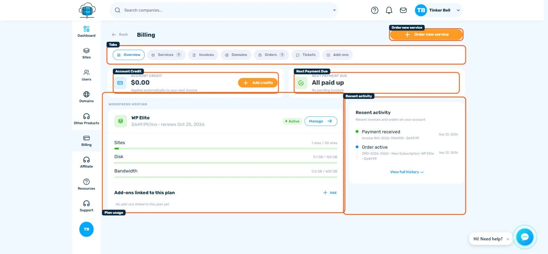Select the 'Payment received' activity entry
Screen dimensions: 548x254
(x=407, y=135)
